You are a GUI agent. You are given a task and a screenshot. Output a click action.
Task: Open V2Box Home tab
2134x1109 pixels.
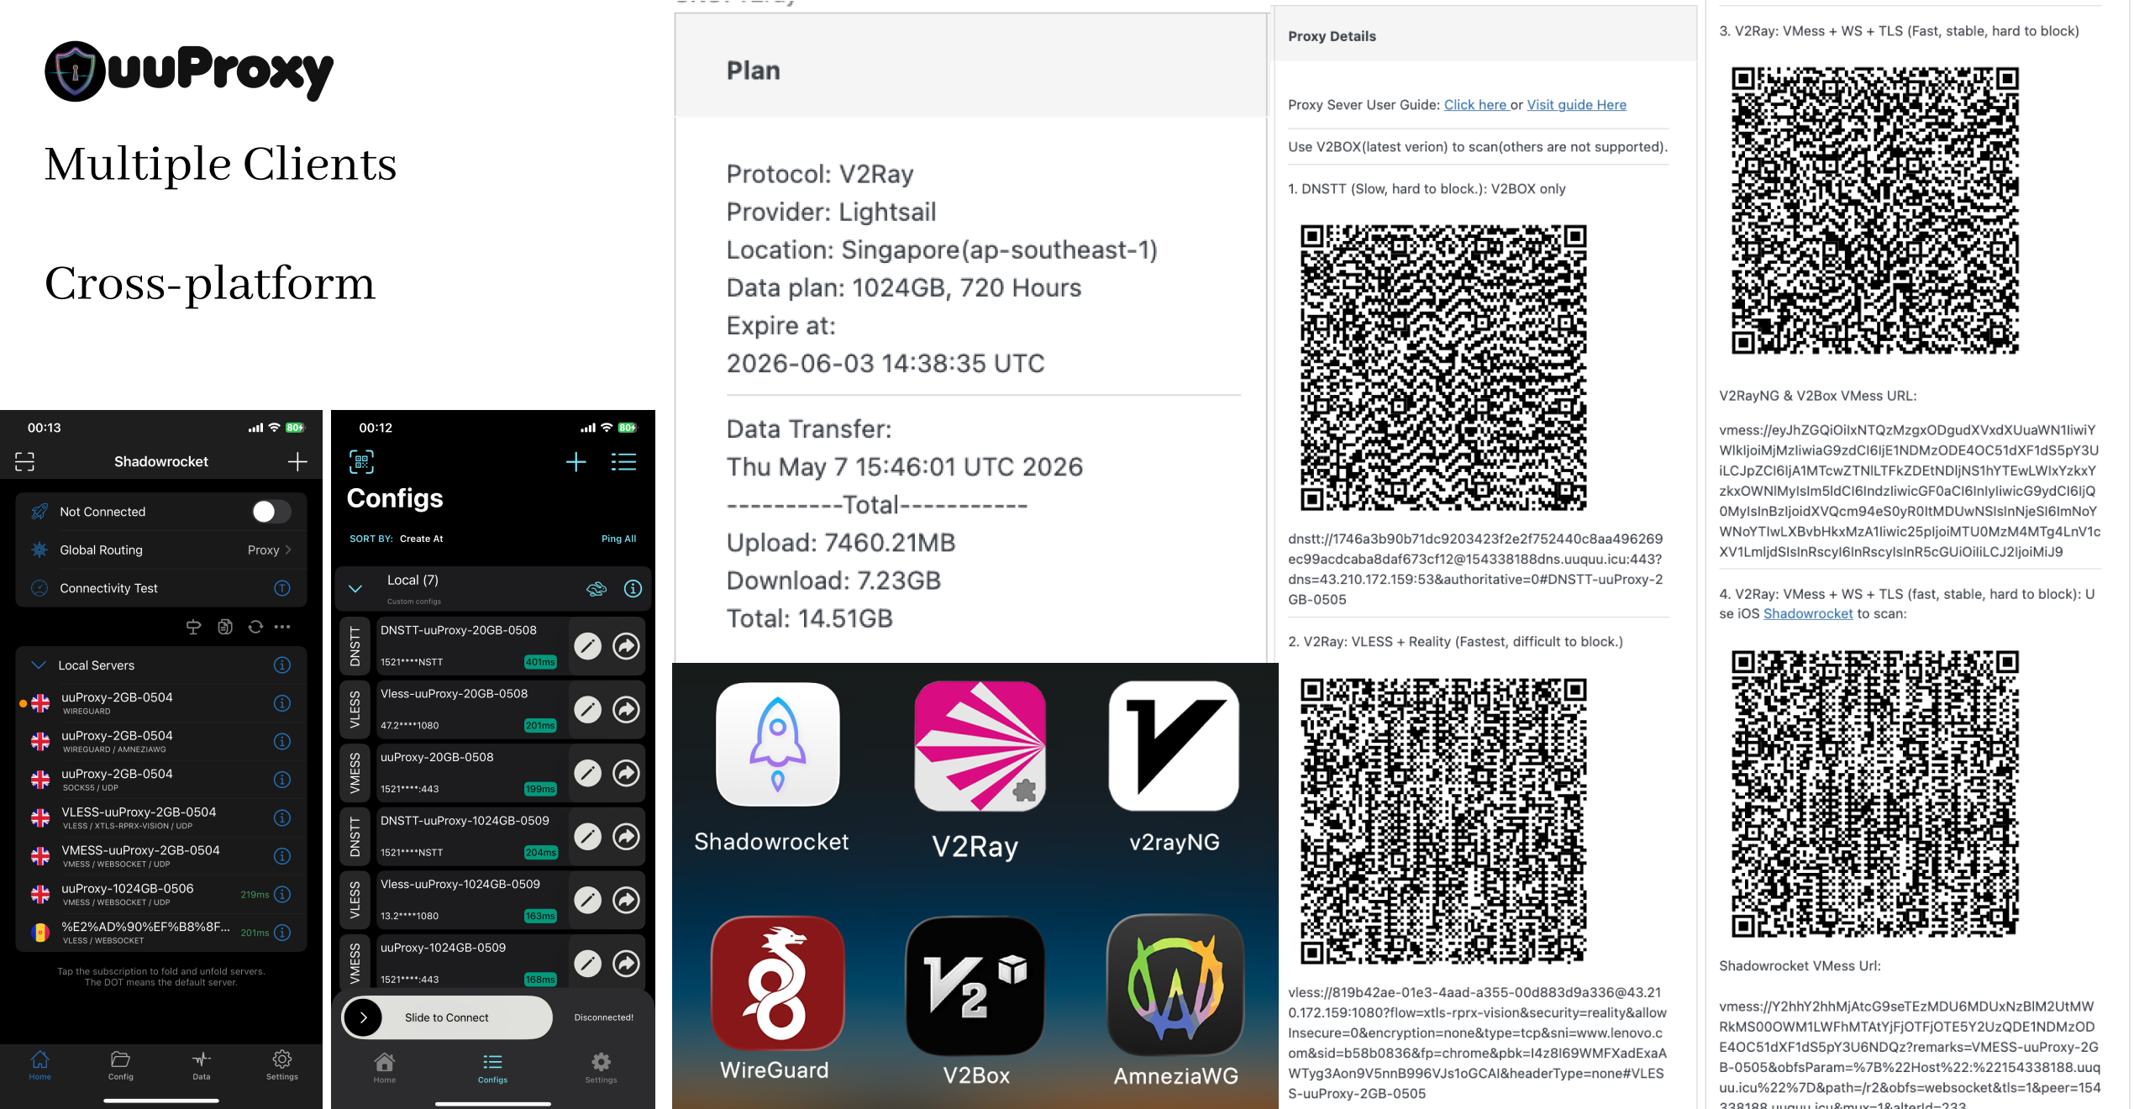[385, 1068]
